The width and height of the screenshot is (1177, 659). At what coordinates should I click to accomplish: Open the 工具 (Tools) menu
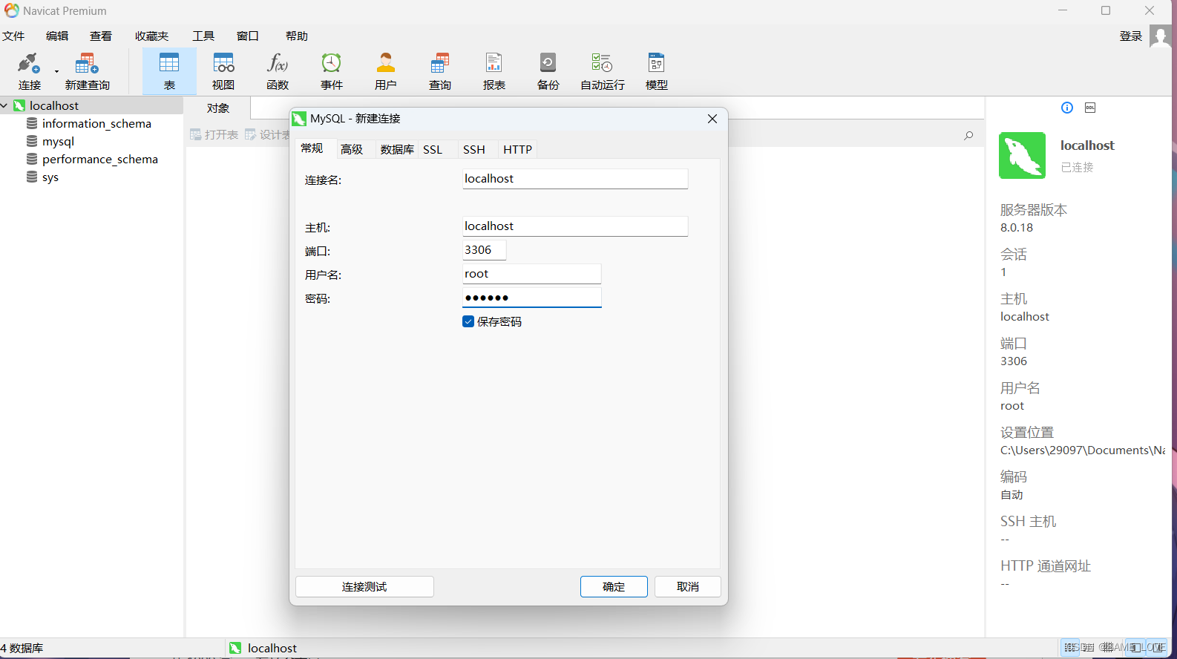click(x=203, y=36)
